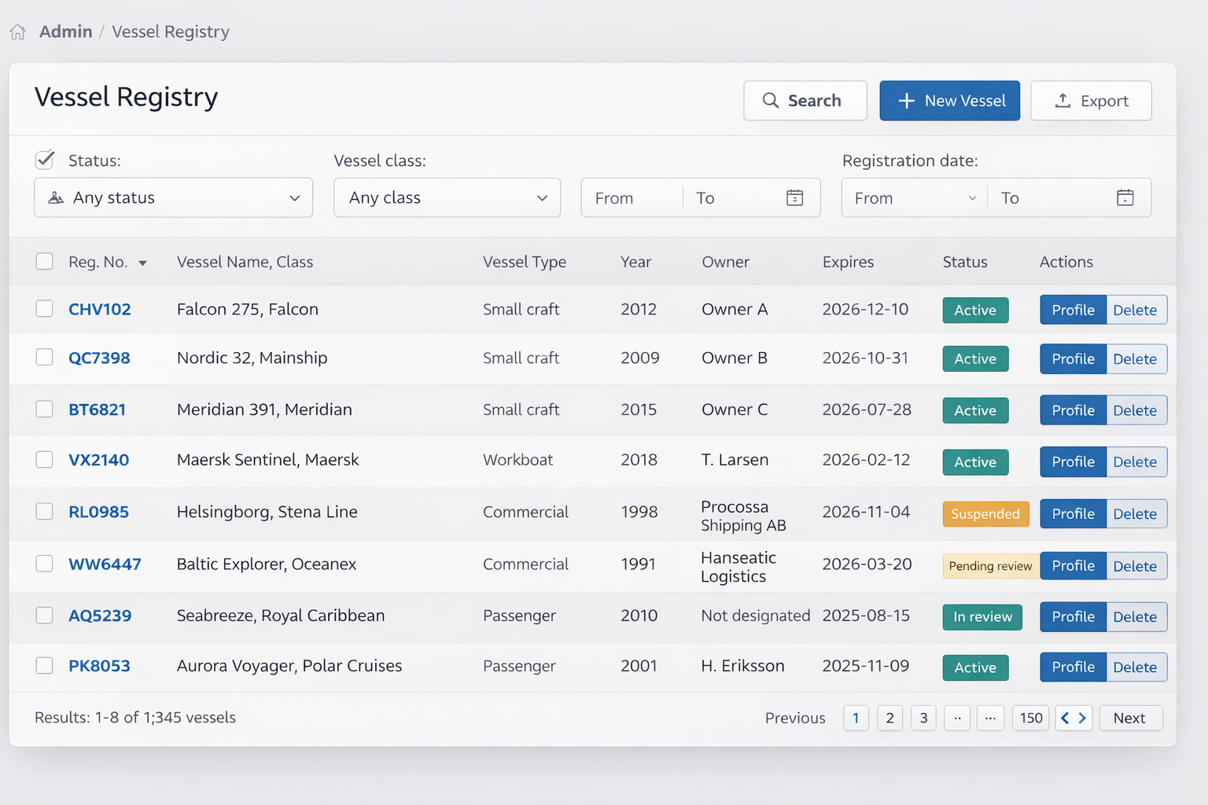Open the Any status dropdown
Screen dimensions: 1208x805
(x=173, y=197)
